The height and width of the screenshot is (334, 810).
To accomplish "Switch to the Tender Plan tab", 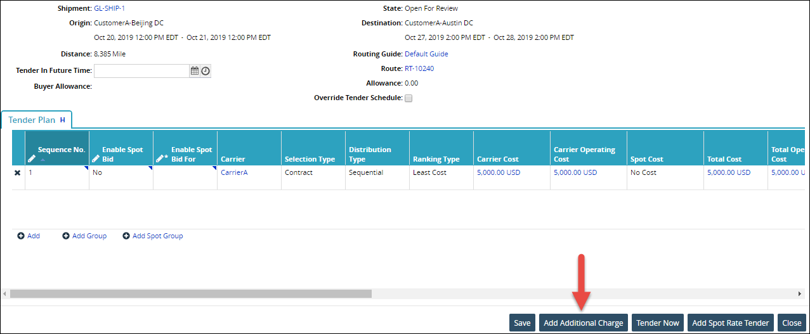I will pos(37,120).
